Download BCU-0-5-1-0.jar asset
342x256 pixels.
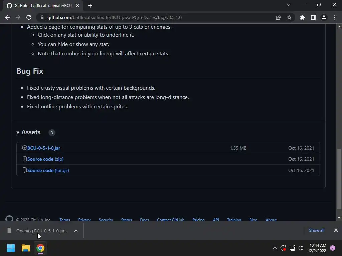tap(44, 148)
